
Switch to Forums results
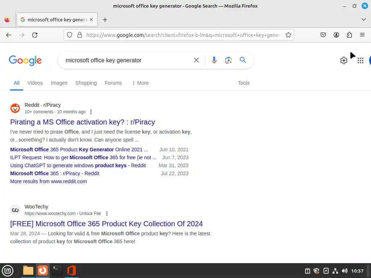[x=113, y=83]
